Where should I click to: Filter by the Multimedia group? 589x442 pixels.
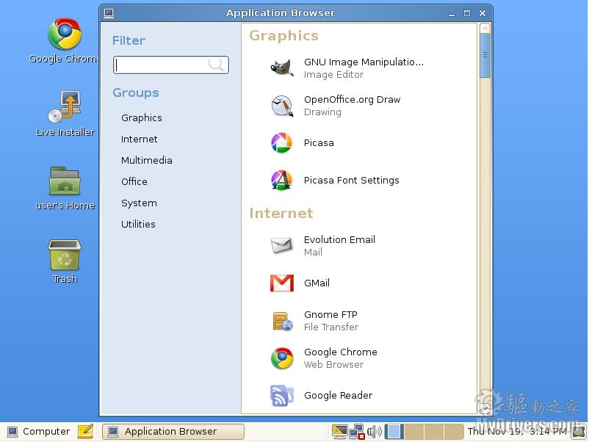tap(146, 160)
